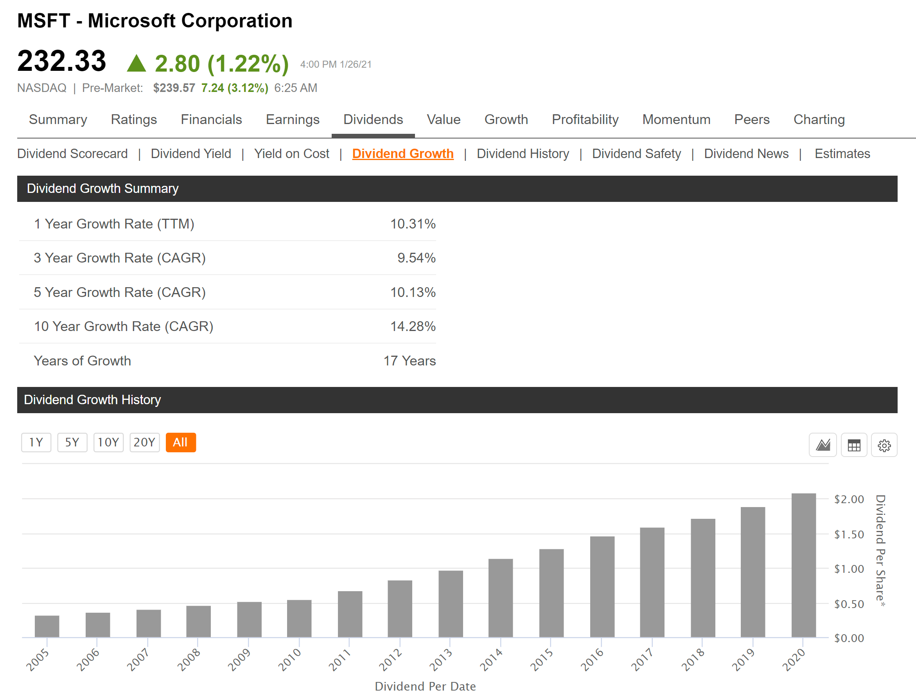The image size is (916, 698).
Task: Click '5 Year Growth Rate (CAGR)' label
Action: (120, 293)
